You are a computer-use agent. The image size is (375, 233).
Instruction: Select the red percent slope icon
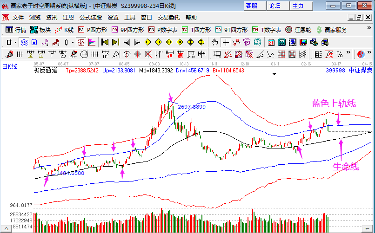pyautogui.click(x=329, y=54)
